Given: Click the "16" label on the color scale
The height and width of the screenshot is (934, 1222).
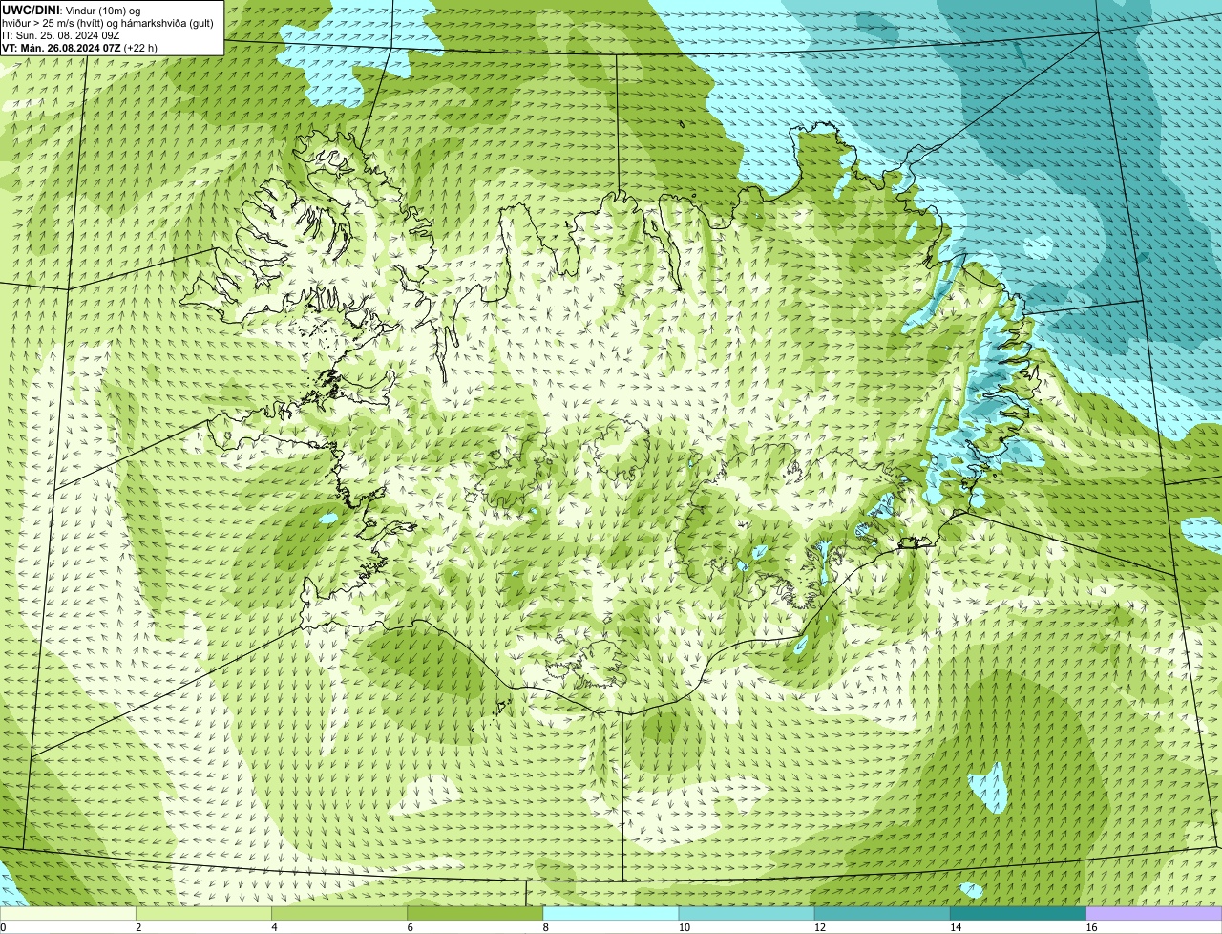Looking at the screenshot, I should [1091, 927].
